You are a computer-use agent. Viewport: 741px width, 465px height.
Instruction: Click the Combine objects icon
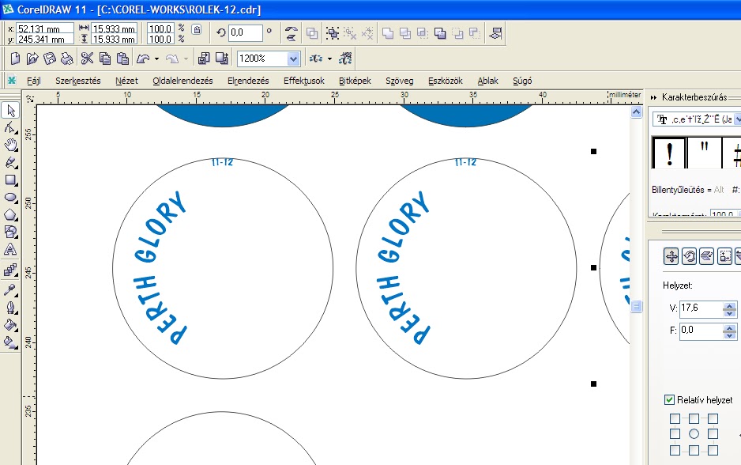pos(312,33)
